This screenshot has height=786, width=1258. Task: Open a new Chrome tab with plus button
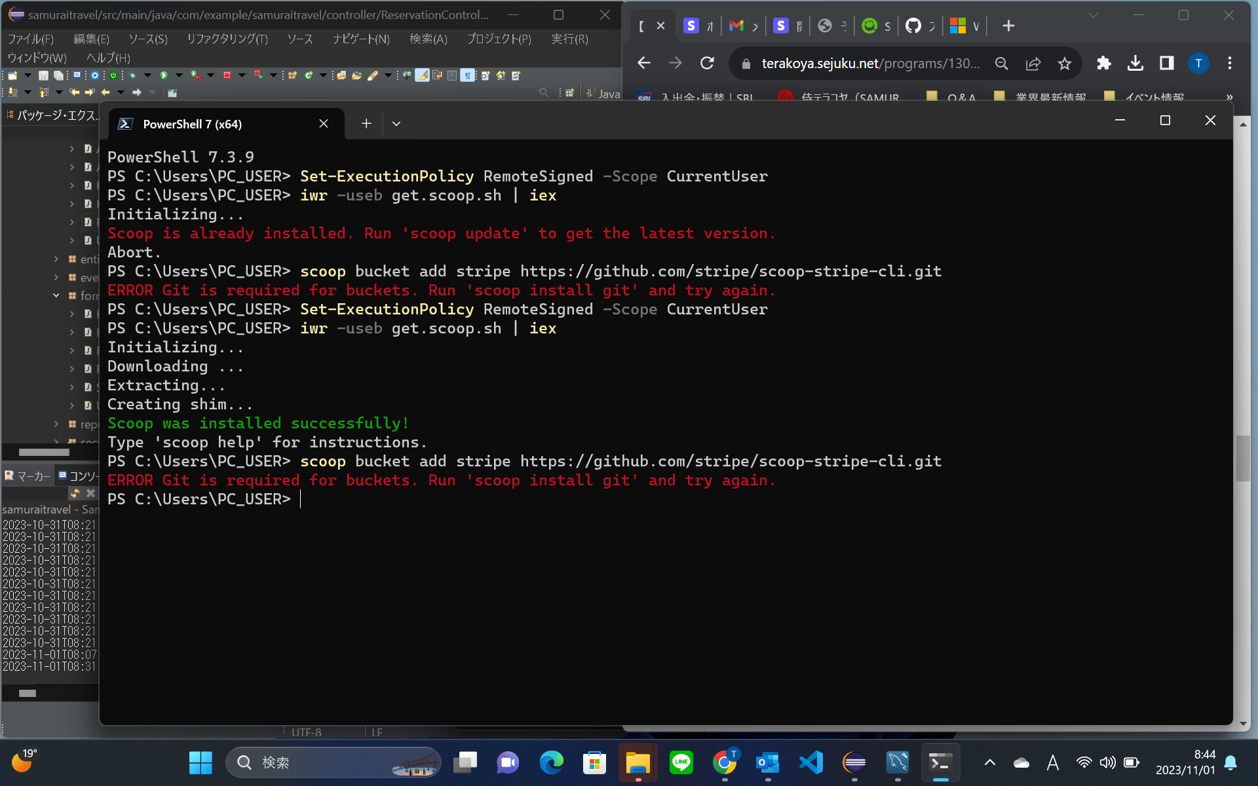tap(1008, 26)
